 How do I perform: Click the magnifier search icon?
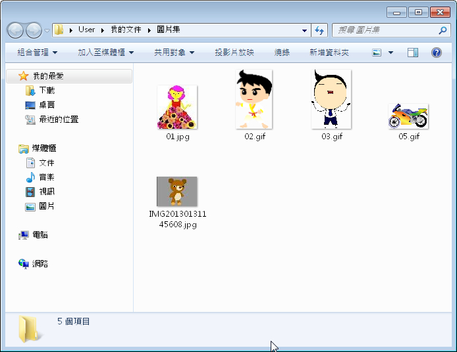(443, 30)
